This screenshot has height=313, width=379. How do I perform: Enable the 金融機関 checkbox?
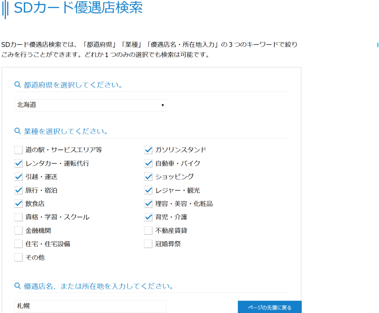[x=19, y=230]
